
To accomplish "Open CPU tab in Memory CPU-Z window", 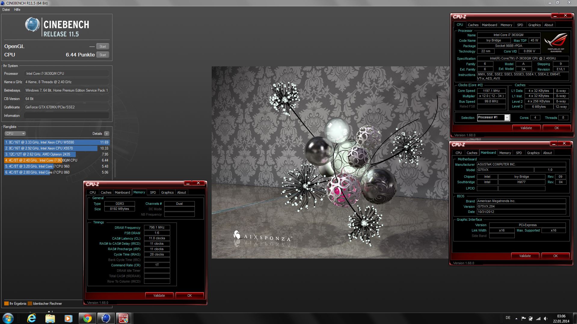I will coord(93,192).
